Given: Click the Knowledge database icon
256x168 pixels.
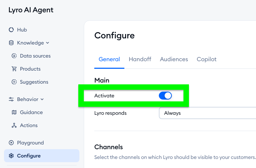Looking at the screenshot, I should (x=11, y=43).
